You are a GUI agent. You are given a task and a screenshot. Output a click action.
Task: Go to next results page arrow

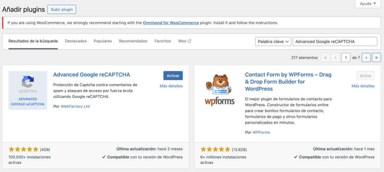click(x=366, y=58)
